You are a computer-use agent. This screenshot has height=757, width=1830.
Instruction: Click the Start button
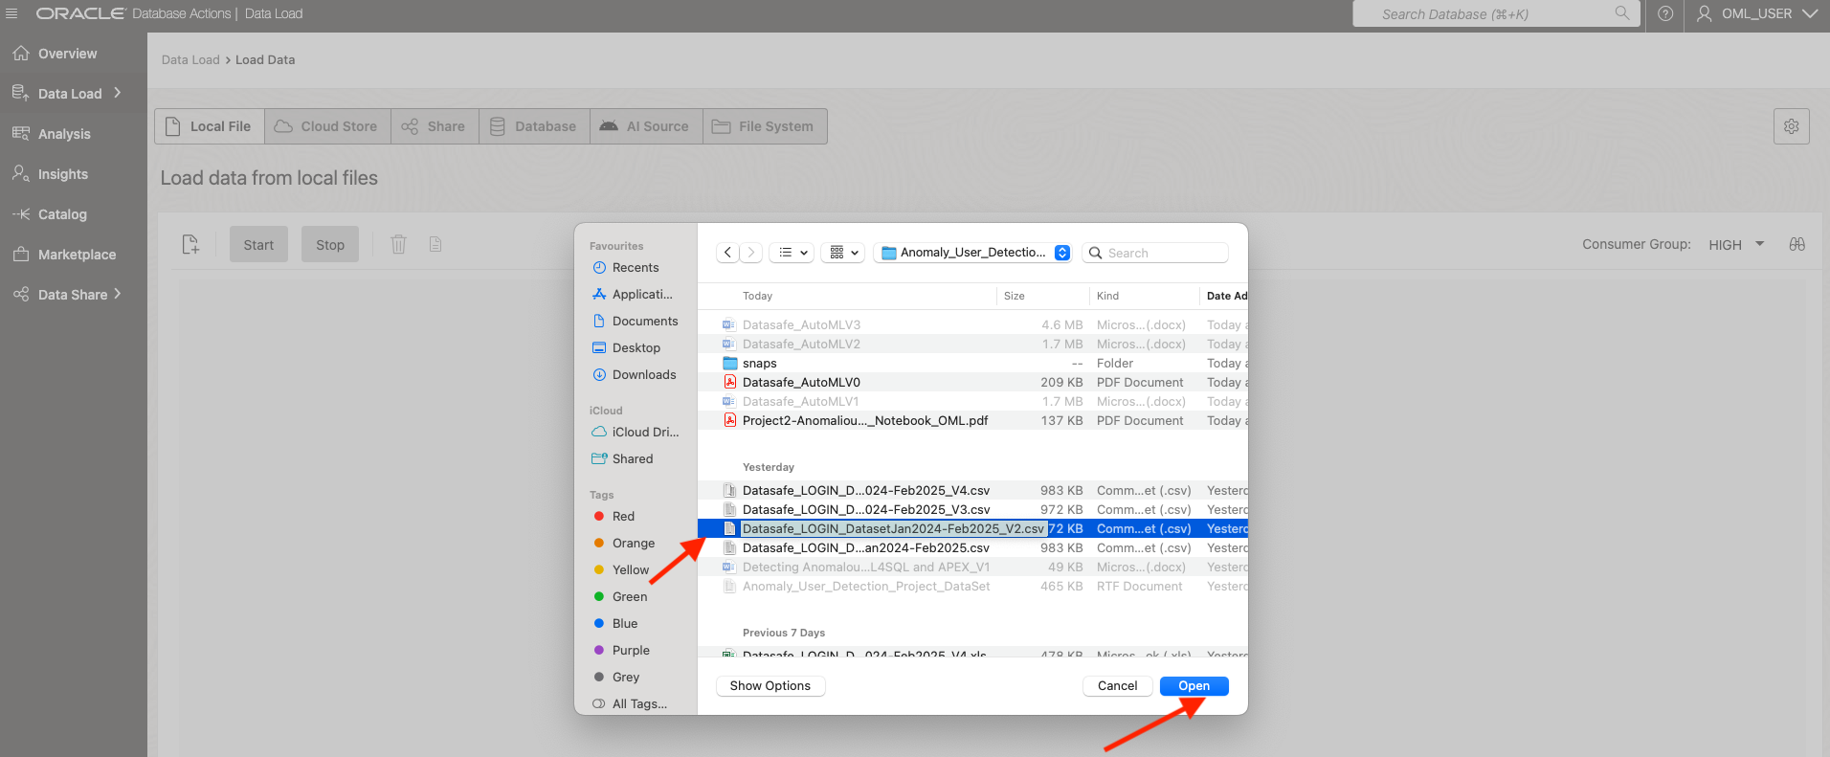[258, 245]
